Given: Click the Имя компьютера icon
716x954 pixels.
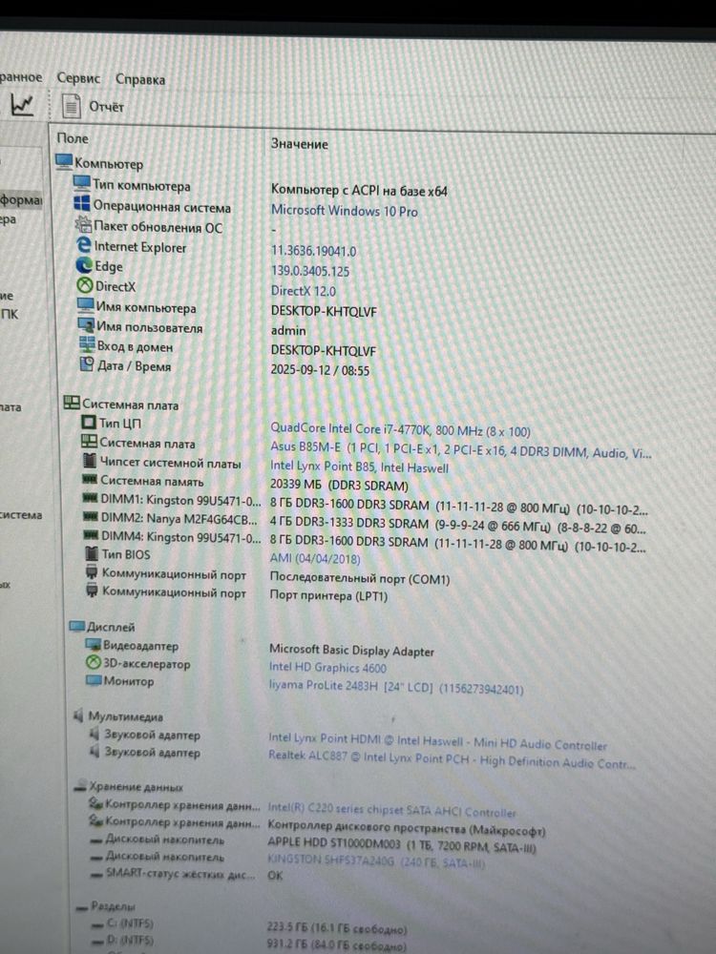Looking at the screenshot, I should [85, 305].
